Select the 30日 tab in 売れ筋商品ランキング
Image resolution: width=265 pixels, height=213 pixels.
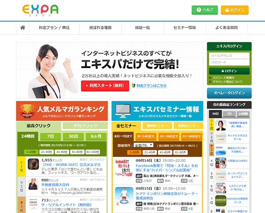click(216, 114)
